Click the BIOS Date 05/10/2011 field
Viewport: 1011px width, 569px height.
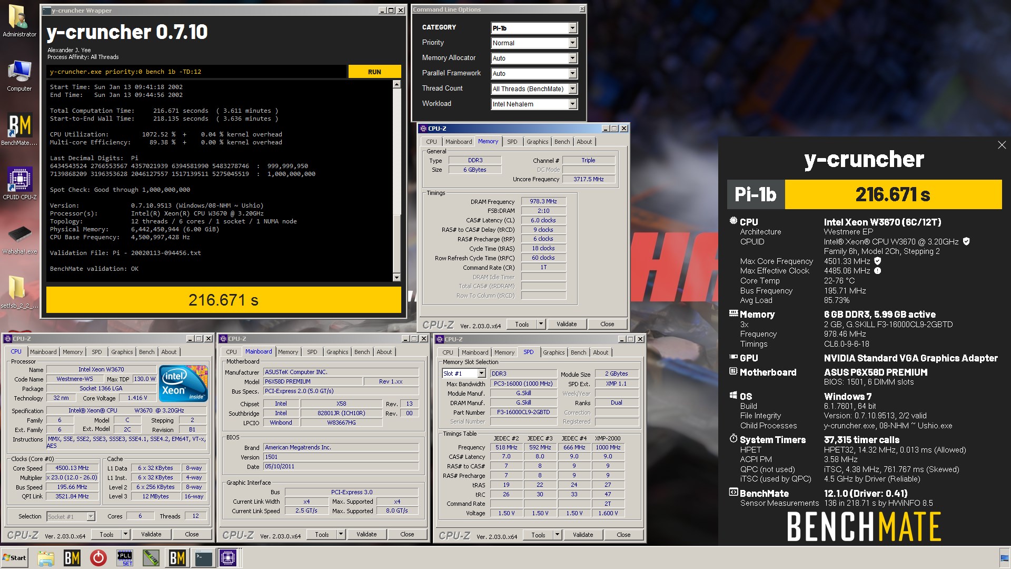(x=341, y=466)
